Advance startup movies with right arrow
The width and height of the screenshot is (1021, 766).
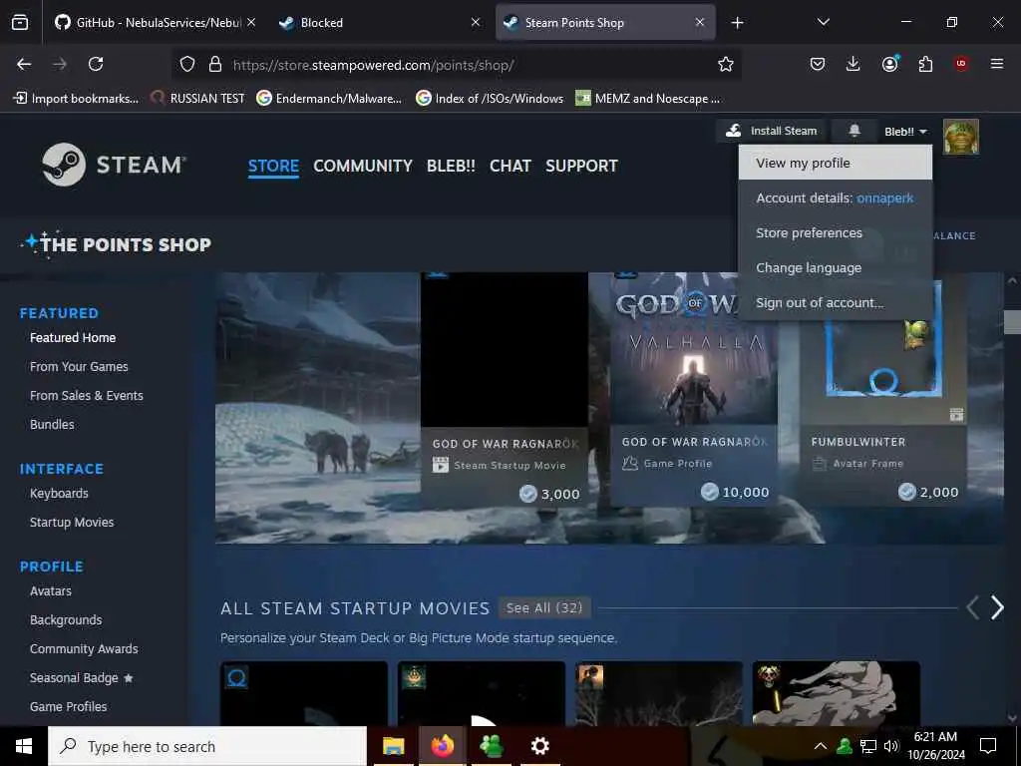coord(997,607)
